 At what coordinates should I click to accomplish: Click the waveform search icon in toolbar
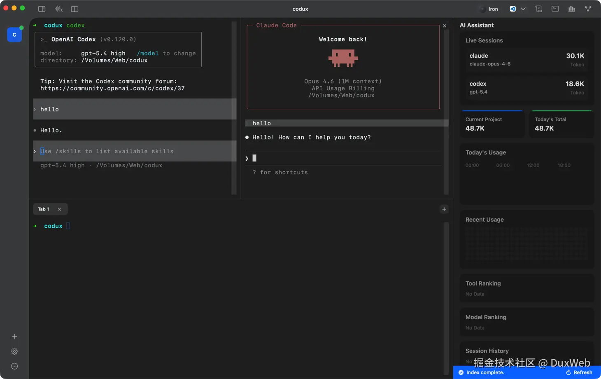pyautogui.click(x=59, y=9)
